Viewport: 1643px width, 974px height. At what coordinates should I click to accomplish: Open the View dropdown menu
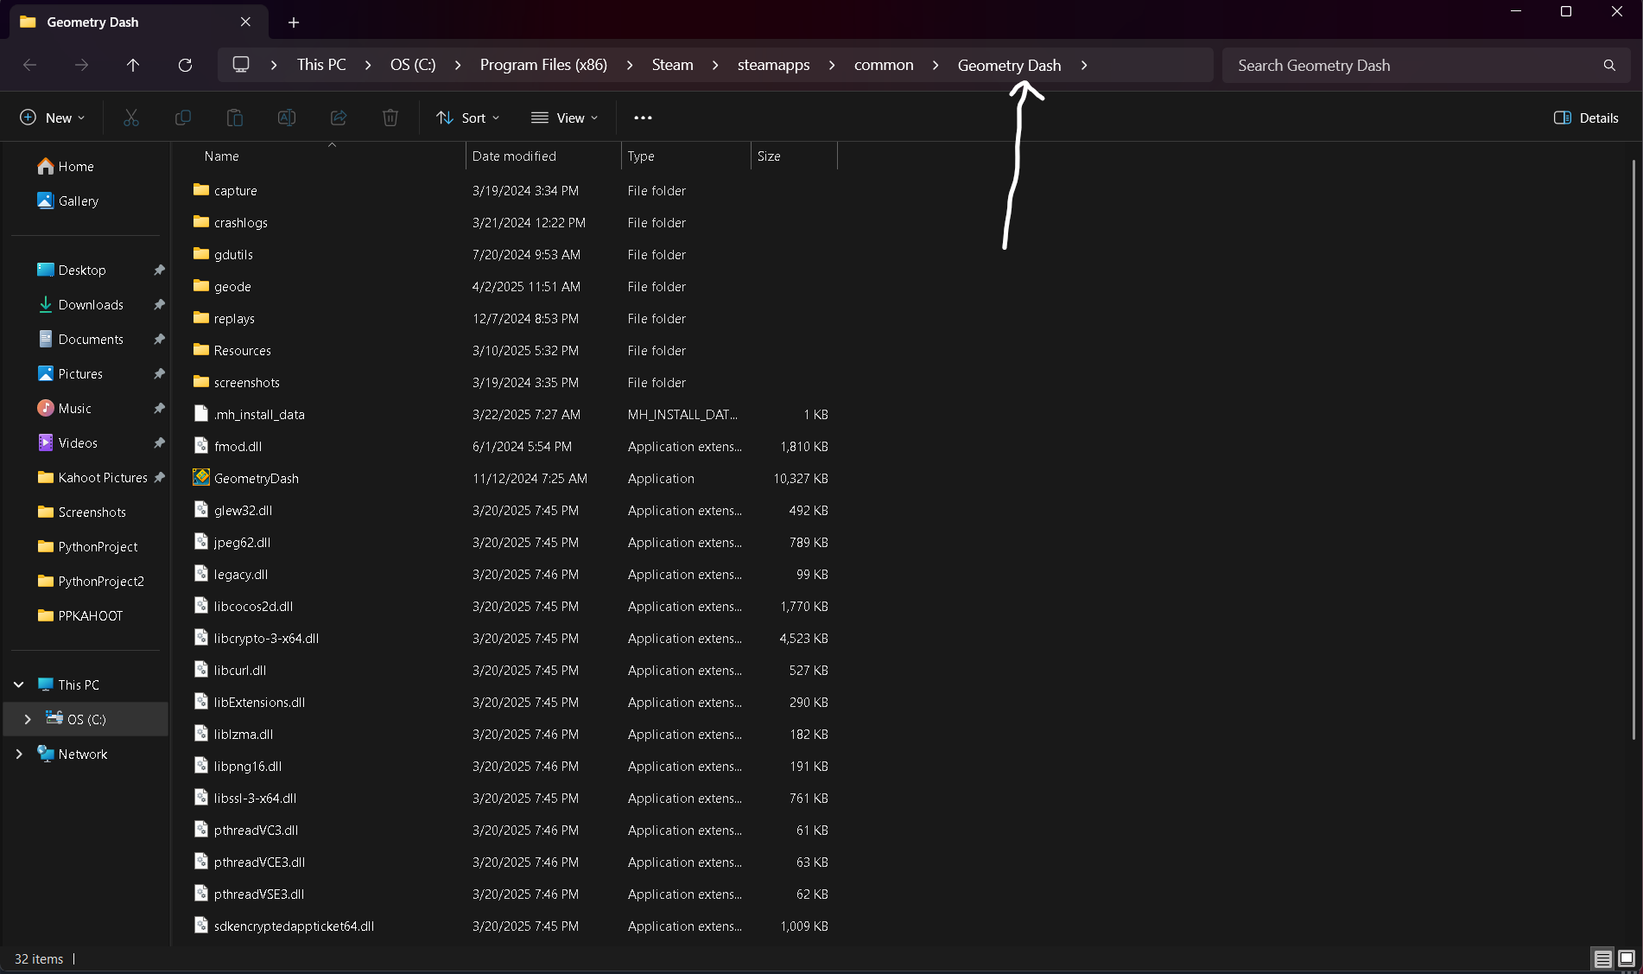pos(564,118)
